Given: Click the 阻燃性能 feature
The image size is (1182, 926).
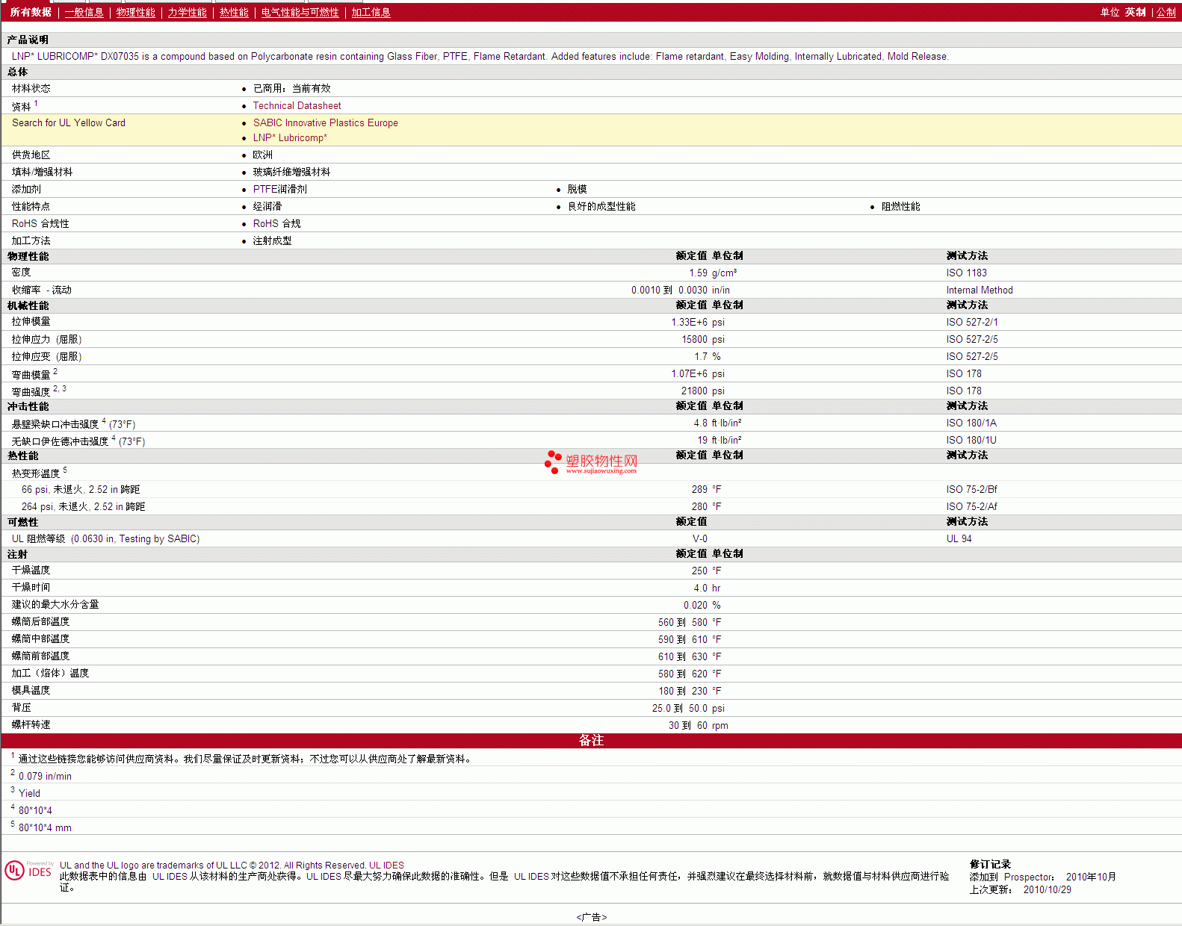Looking at the screenshot, I should pos(900,207).
